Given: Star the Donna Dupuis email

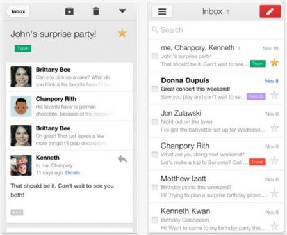Looking at the screenshot, I should (274, 95).
